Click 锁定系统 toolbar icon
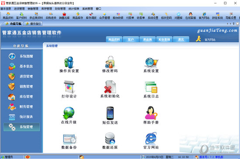Screen dimensions: 240x159 click(217, 16)
